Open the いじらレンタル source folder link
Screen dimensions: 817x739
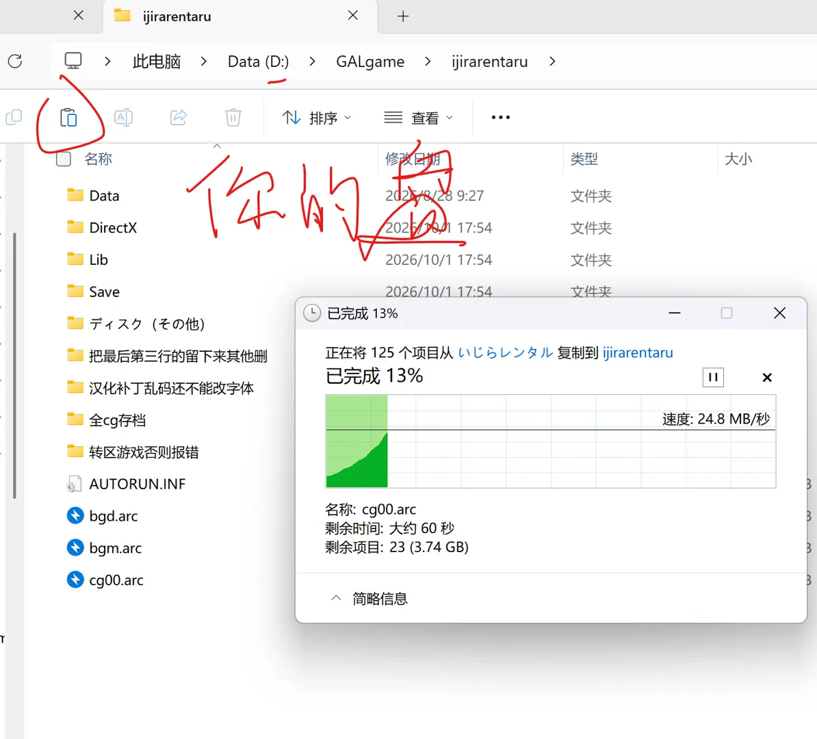(x=506, y=353)
